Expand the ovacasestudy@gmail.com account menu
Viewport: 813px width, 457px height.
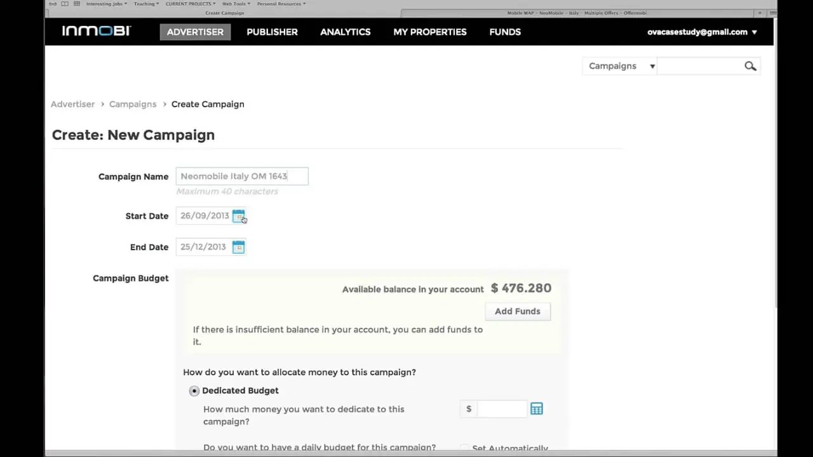pyautogui.click(x=702, y=32)
